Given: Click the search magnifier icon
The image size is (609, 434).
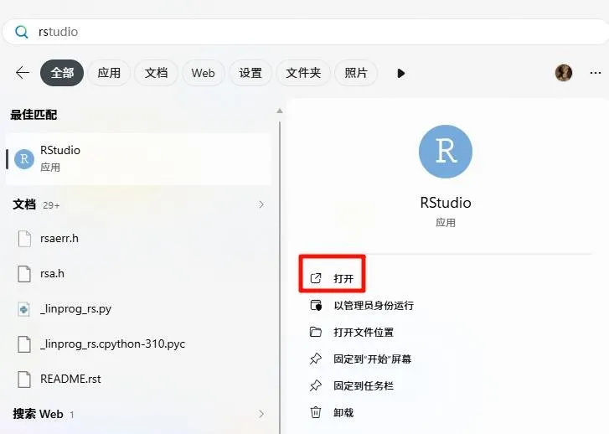Looking at the screenshot, I should 22,32.
